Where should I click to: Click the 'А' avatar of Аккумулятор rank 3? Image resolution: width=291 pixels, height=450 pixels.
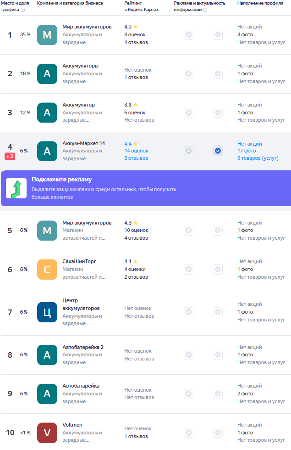(x=47, y=112)
